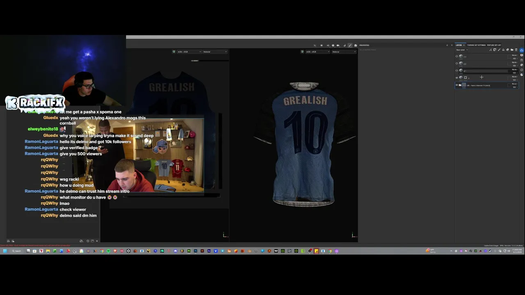The image size is (525, 295).
Task: Delete layer with the trash icon
Action: point(516,50)
